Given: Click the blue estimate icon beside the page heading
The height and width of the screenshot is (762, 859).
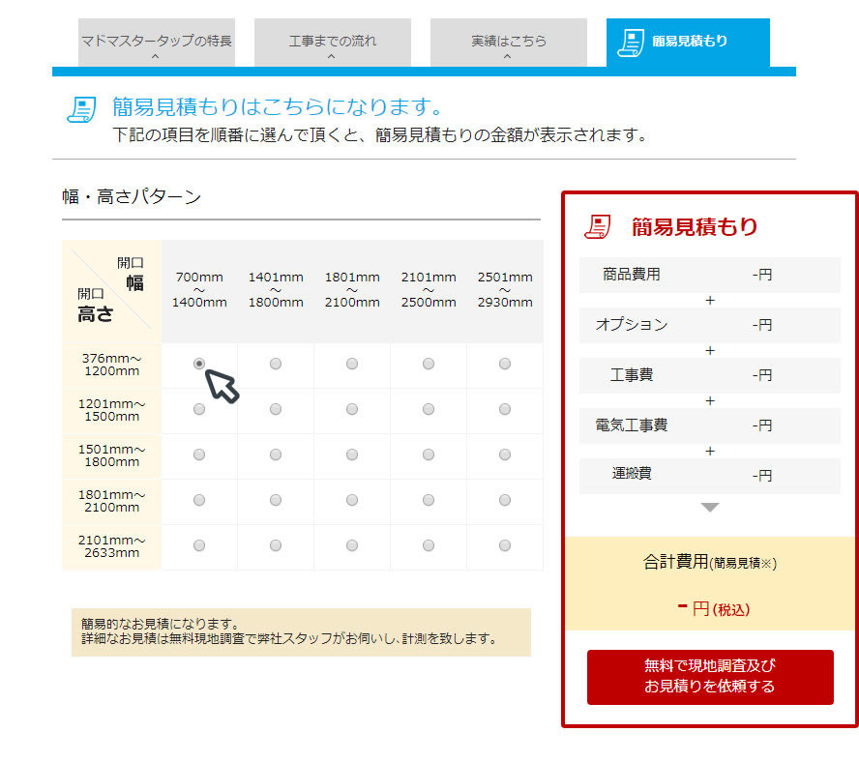Looking at the screenshot, I should point(81,109).
